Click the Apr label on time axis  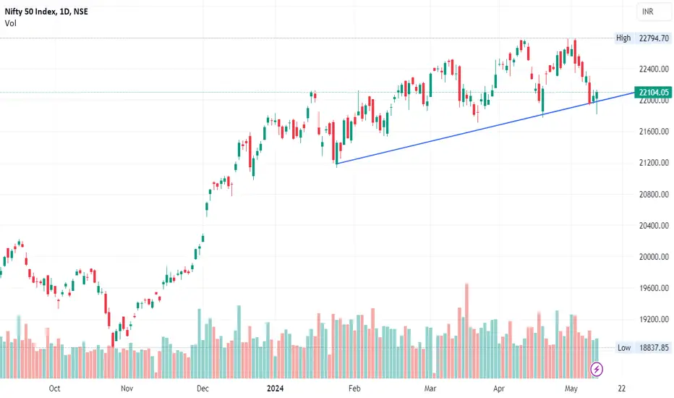(x=498, y=389)
